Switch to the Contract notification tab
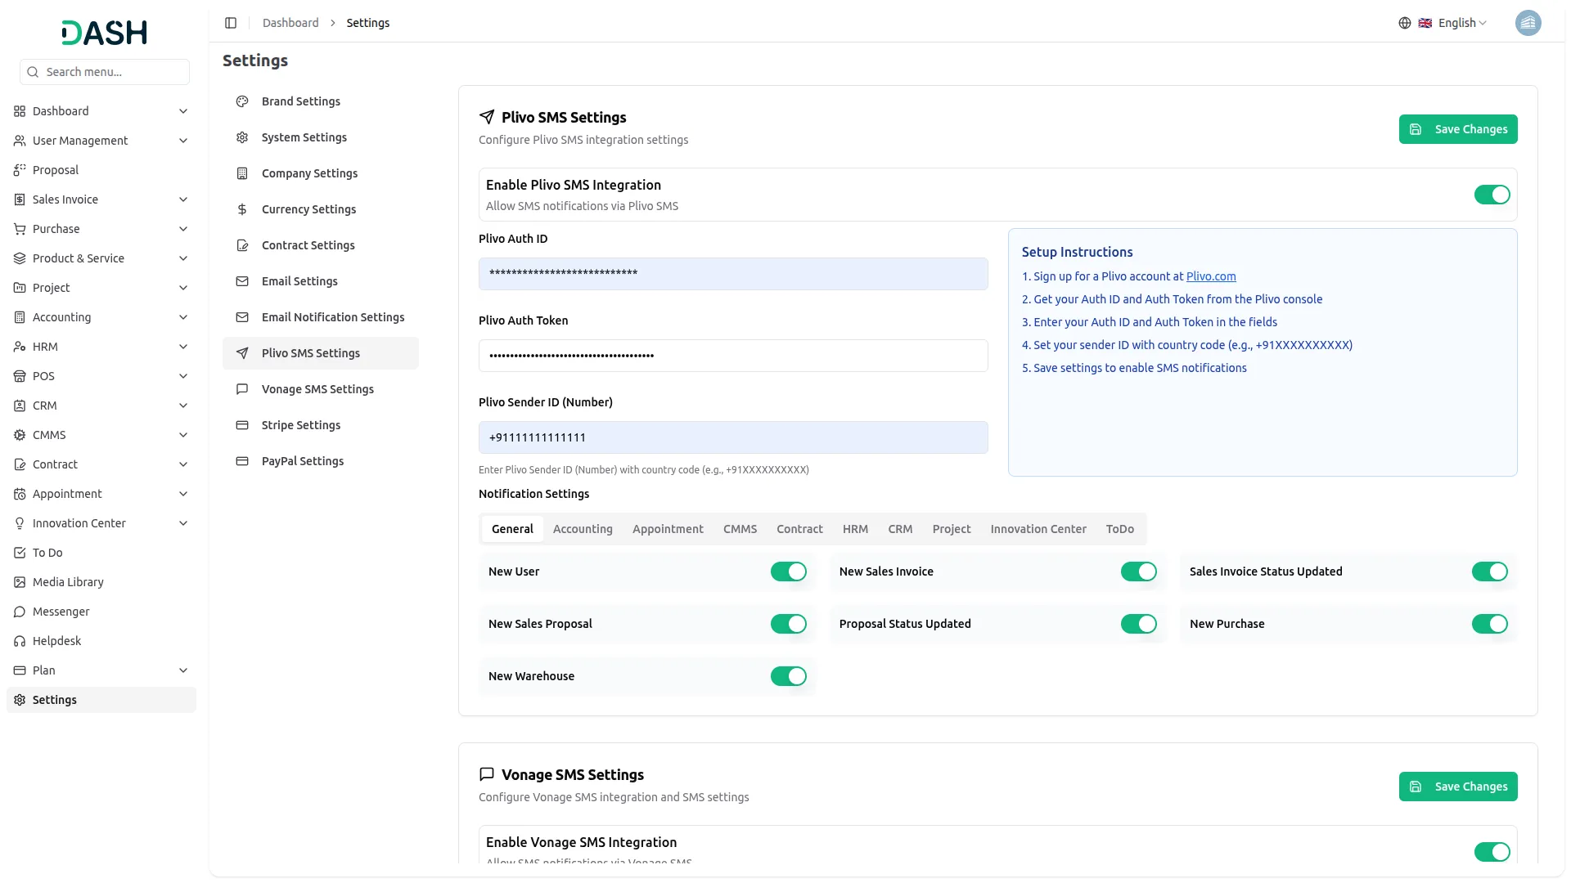 (799, 529)
